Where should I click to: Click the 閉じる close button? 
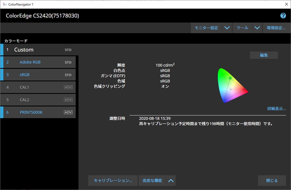coord(272,181)
